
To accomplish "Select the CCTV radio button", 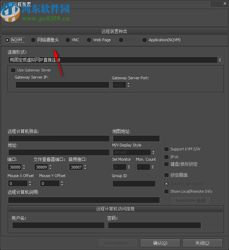I will pyautogui.click(x=121, y=40).
